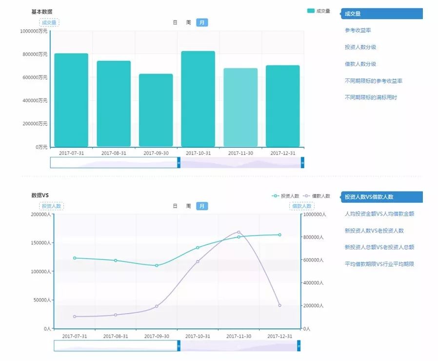Toggle 投资人数 legend series in line chart
The image size is (438, 361).
coord(285,196)
